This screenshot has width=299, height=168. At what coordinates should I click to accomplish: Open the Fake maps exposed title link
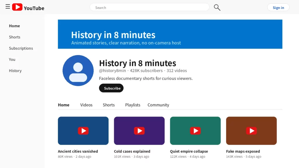pyautogui.click(x=243, y=151)
